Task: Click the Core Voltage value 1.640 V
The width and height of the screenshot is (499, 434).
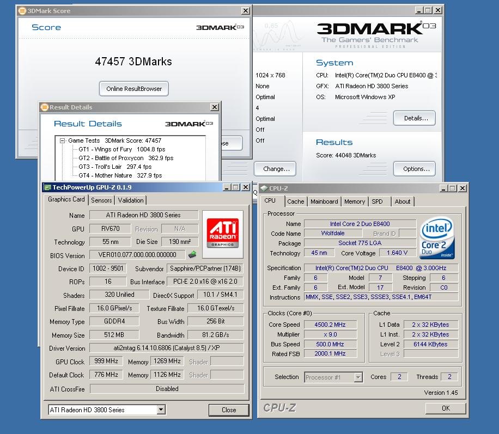Action: [397, 253]
